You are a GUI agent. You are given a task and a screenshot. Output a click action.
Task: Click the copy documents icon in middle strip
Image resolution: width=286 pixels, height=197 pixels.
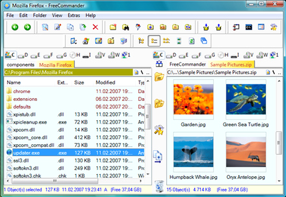pyautogui.click(x=157, y=157)
